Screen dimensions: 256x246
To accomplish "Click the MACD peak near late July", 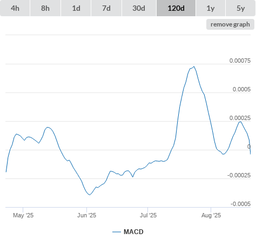I will pos(194,67).
